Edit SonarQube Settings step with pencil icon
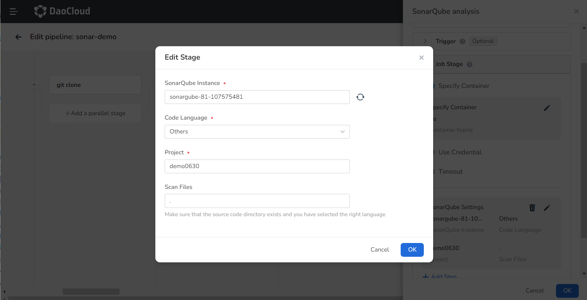This screenshot has height=300, width=587. [547, 208]
